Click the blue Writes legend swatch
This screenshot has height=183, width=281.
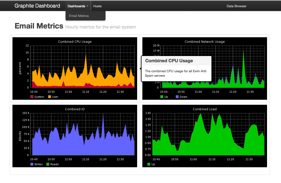point(32,164)
